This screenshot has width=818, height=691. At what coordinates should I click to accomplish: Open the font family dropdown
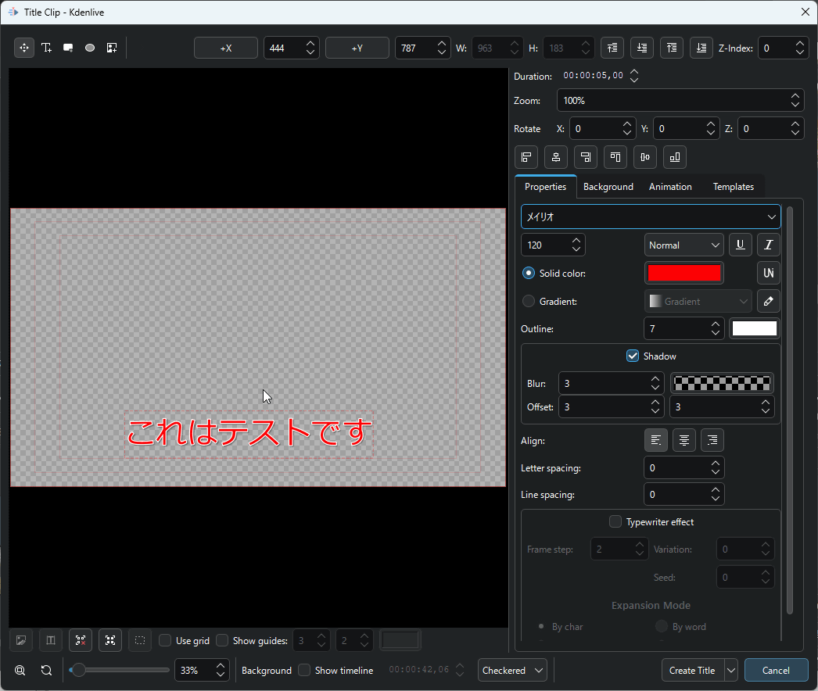[x=651, y=217]
